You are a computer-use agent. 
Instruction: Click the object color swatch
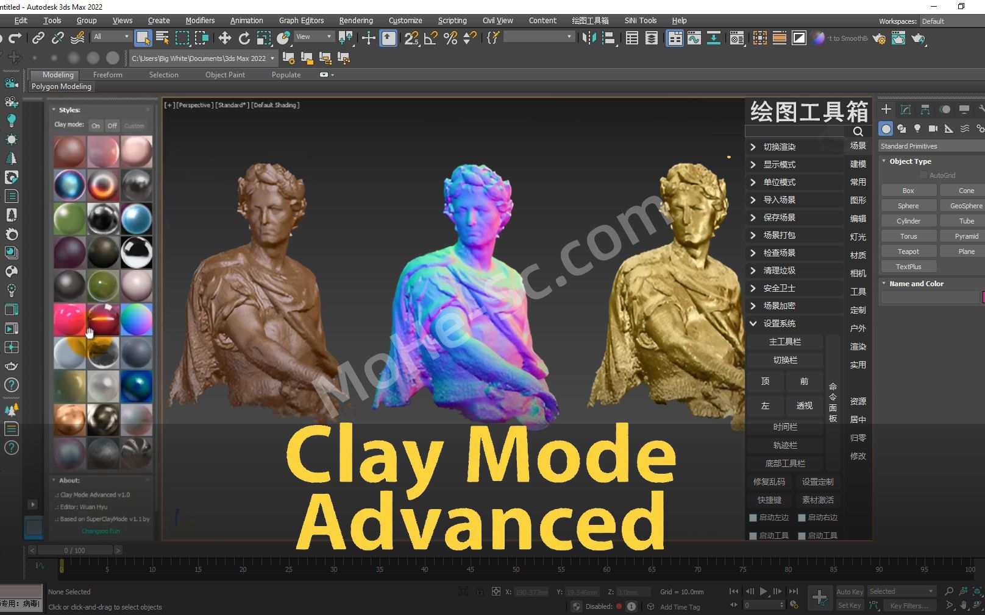pyautogui.click(x=983, y=297)
